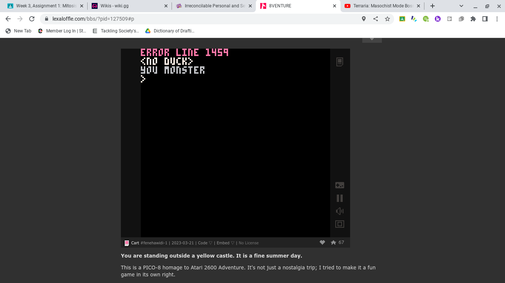Close the Week 3 Assignment tab

[82, 6]
